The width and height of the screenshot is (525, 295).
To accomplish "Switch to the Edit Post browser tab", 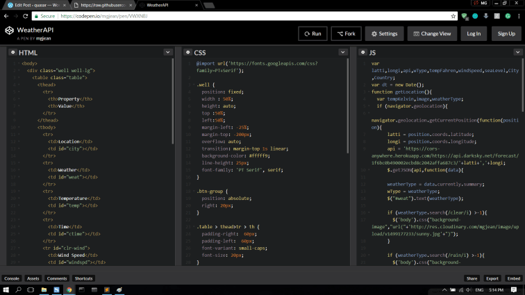I will (x=35, y=5).
